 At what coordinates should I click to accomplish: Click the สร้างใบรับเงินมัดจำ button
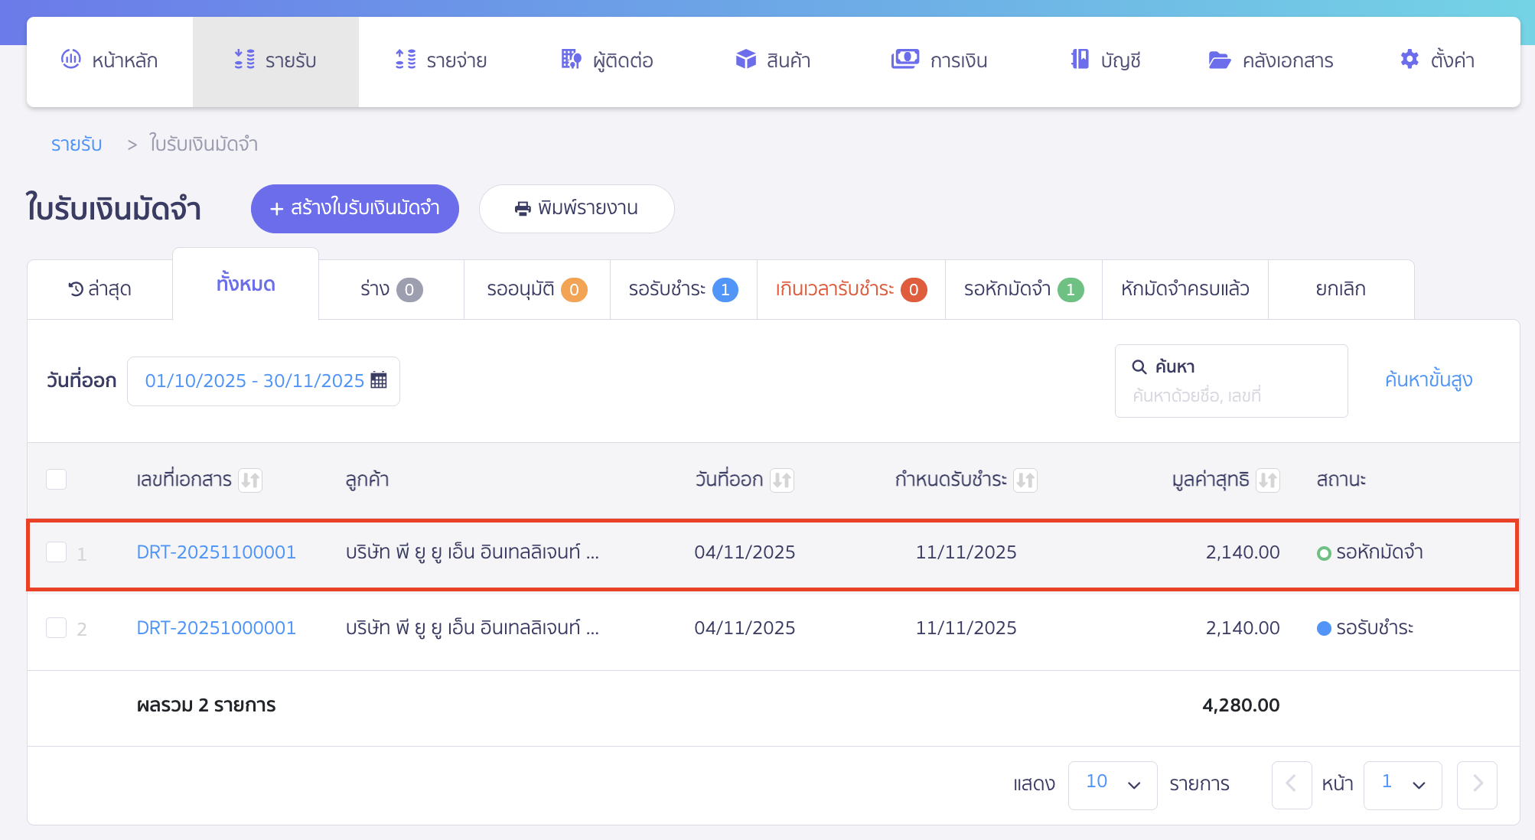[x=354, y=208]
